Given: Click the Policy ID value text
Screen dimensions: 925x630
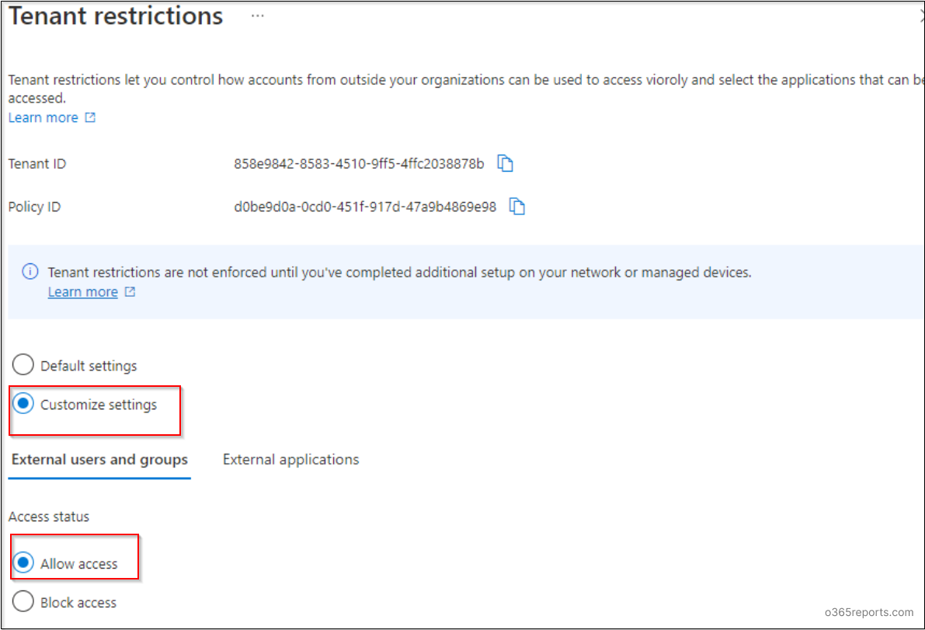Looking at the screenshot, I should tap(363, 206).
